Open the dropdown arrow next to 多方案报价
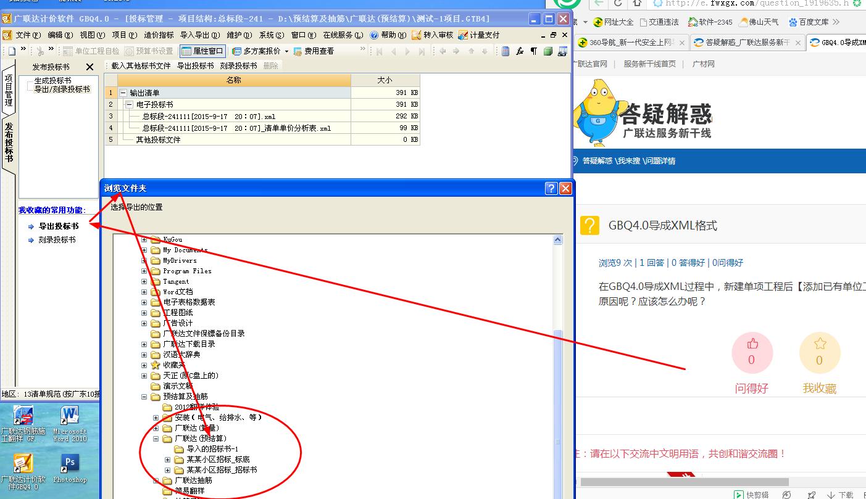The image size is (866, 499). [286, 51]
